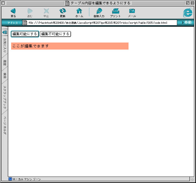Image resolution: width=196 pixels, height=183 pixels.
Task: Open the 履歴 history side tab
Action: click(5, 62)
